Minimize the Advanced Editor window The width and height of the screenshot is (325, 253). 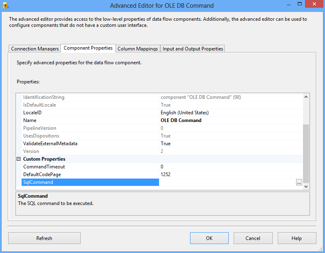click(x=289, y=4)
